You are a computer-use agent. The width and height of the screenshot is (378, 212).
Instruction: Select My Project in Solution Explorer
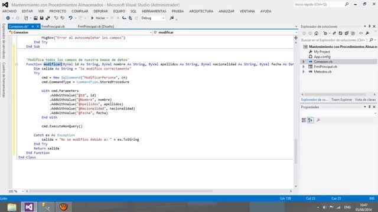[x=321, y=52]
